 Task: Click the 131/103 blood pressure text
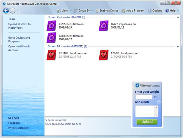73,53
